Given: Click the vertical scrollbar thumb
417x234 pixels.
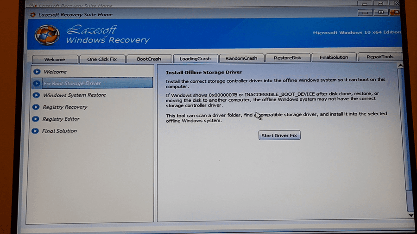Looking at the screenshot, I should point(405,129).
